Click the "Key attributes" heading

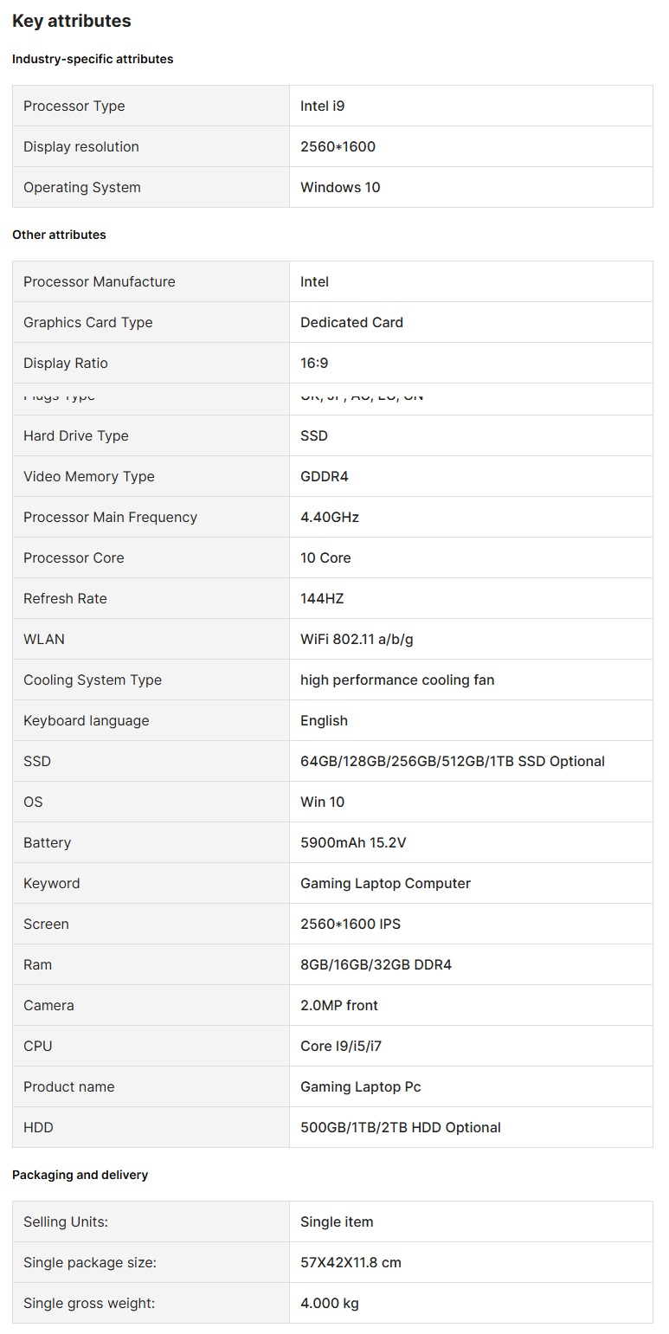[72, 21]
